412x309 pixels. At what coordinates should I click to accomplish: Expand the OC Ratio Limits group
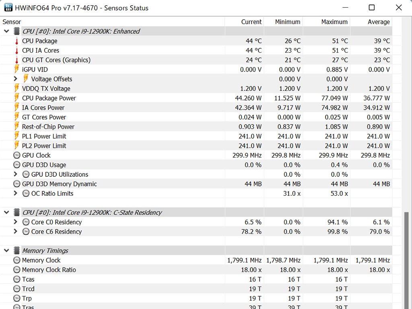pos(16,193)
